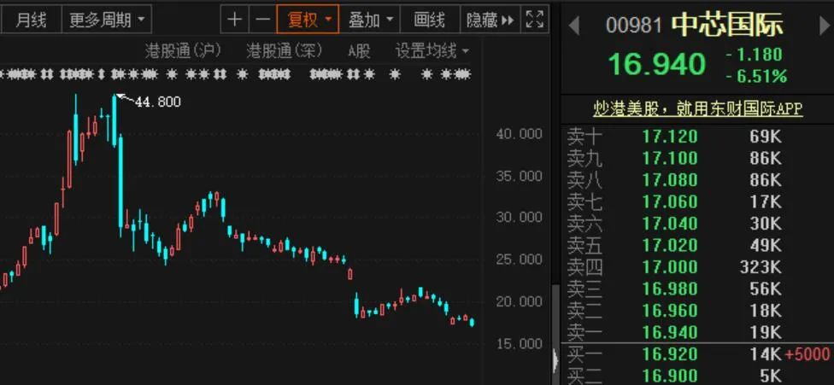Go to next stock with right arrow
Viewport: 834px width, 385px height.
(824, 26)
